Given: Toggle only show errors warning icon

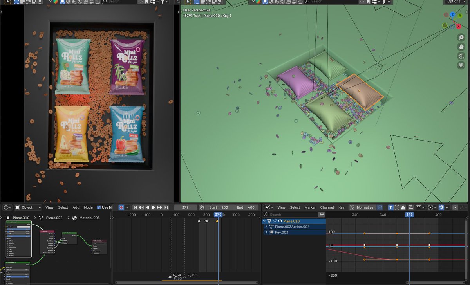Looking at the screenshot, I should (x=403, y=207).
